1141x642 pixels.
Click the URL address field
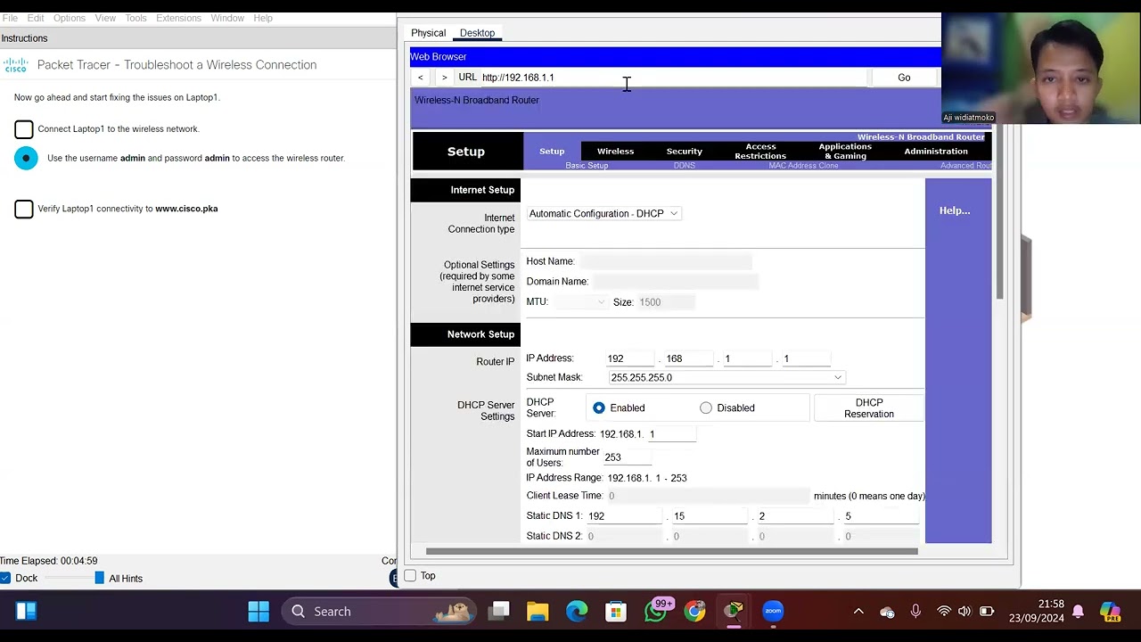673,78
